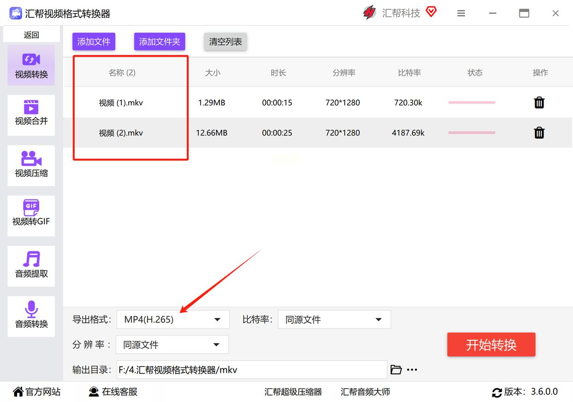573x402 pixels.
Task: Click size cell 1.29MB
Action: coord(212,103)
